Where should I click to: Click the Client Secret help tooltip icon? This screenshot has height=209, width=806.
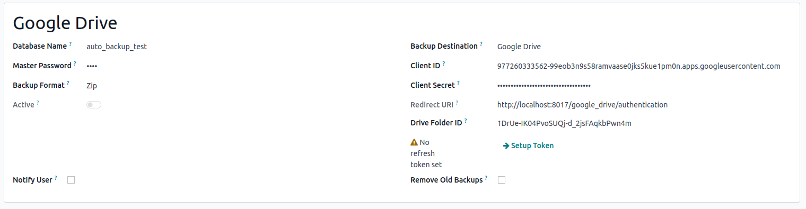click(x=459, y=83)
